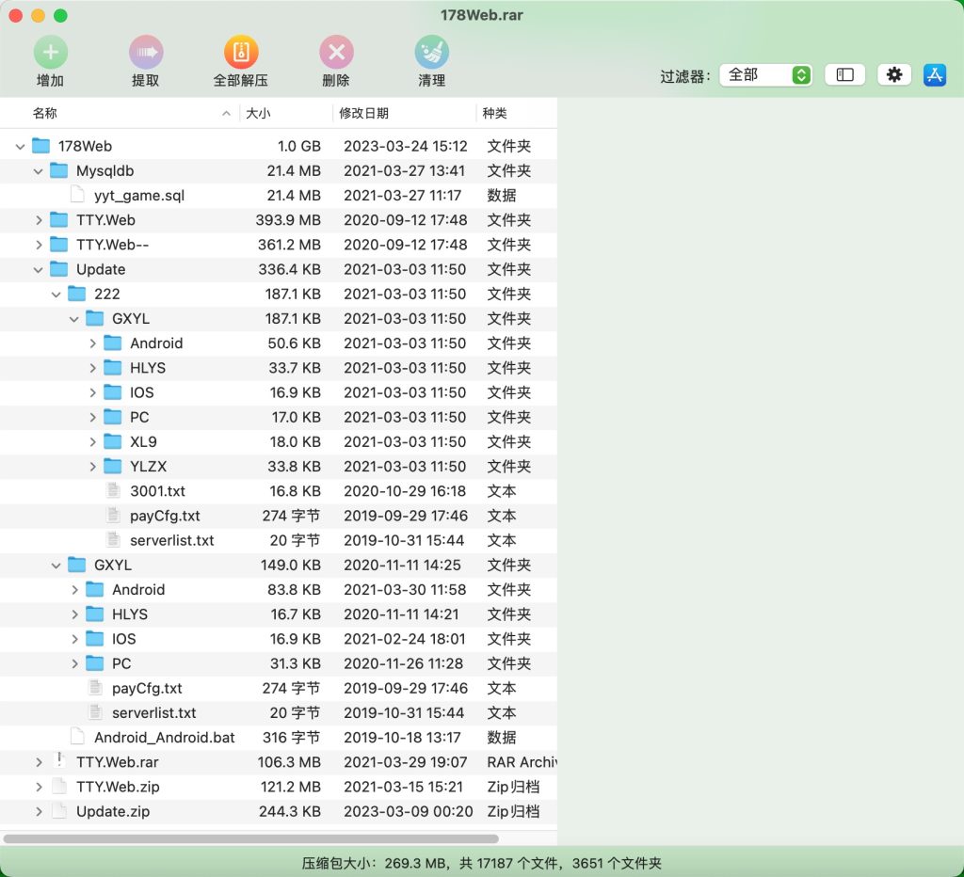Click the Extract All (全部解压) icon
The image size is (964, 877).
tap(241, 52)
